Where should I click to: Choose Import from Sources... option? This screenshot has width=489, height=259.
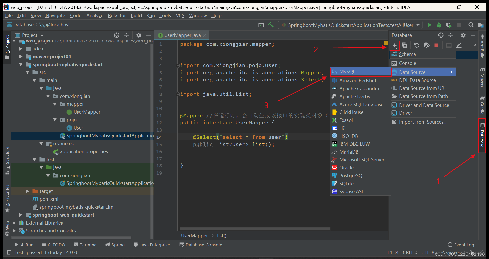click(x=424, y=122)
